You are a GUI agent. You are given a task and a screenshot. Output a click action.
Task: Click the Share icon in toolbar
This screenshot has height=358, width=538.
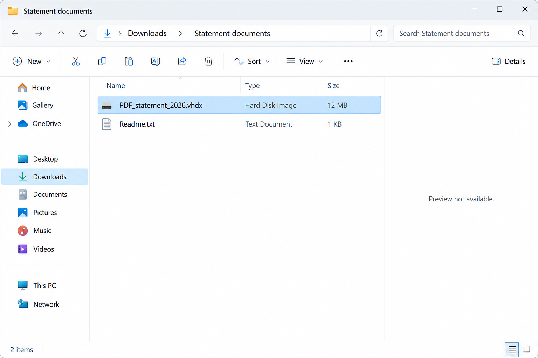coord(182,61)
